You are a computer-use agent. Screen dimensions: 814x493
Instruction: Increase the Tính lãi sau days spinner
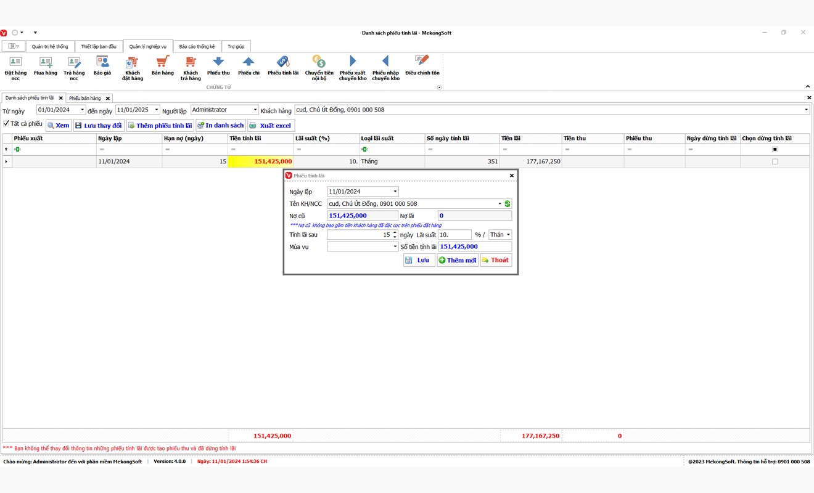(x=395, y=232)
